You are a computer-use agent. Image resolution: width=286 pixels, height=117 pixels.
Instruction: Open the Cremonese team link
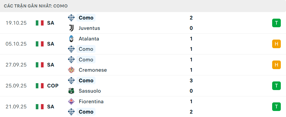[x=93, y=70]
